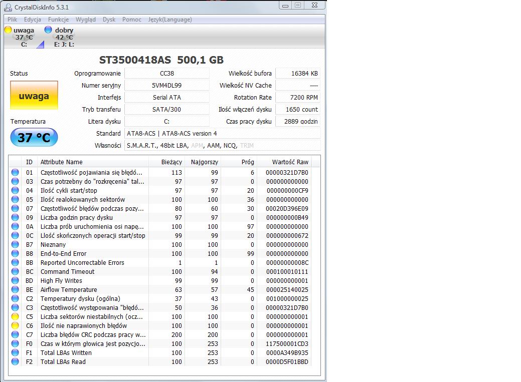This screenshot has height=382, width=521.
Task: Click the blue icon for Total LBAs Read
Action: 15,361
